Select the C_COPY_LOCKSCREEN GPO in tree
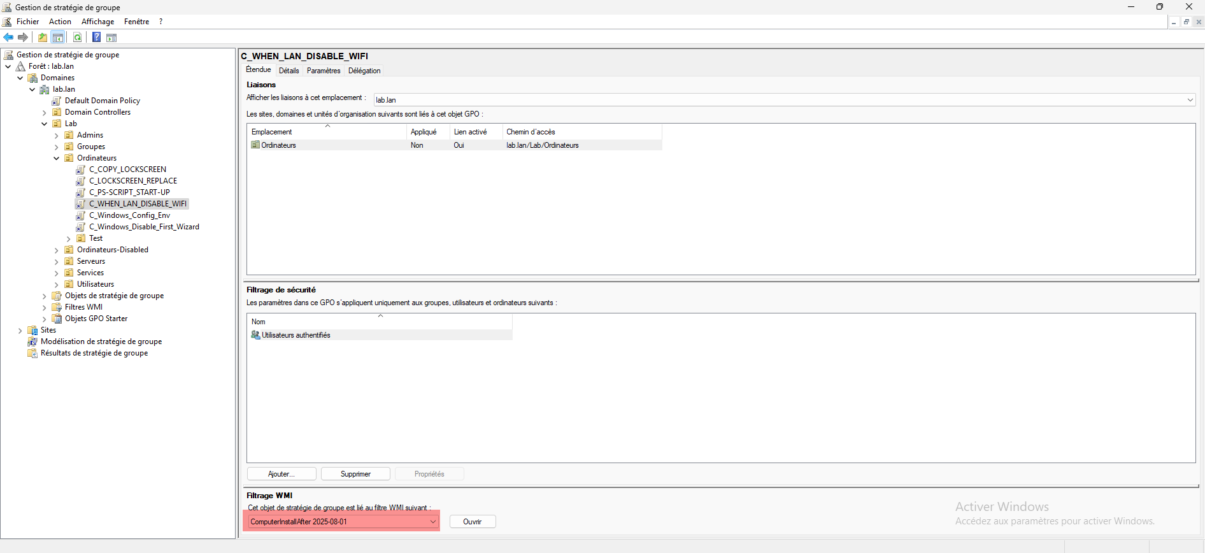 click(127, 169)
